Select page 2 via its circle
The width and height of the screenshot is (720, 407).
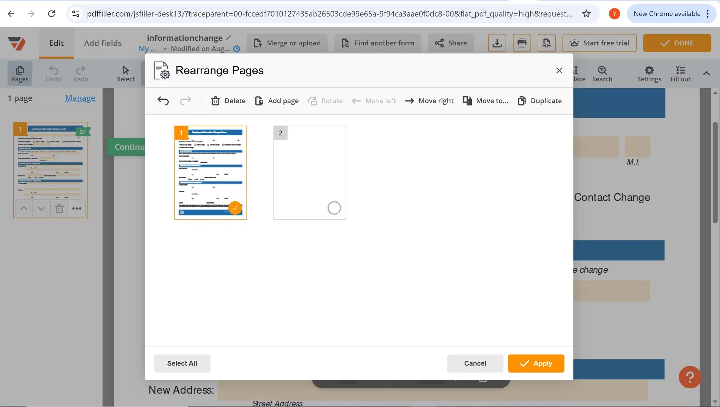click(334, 208)
